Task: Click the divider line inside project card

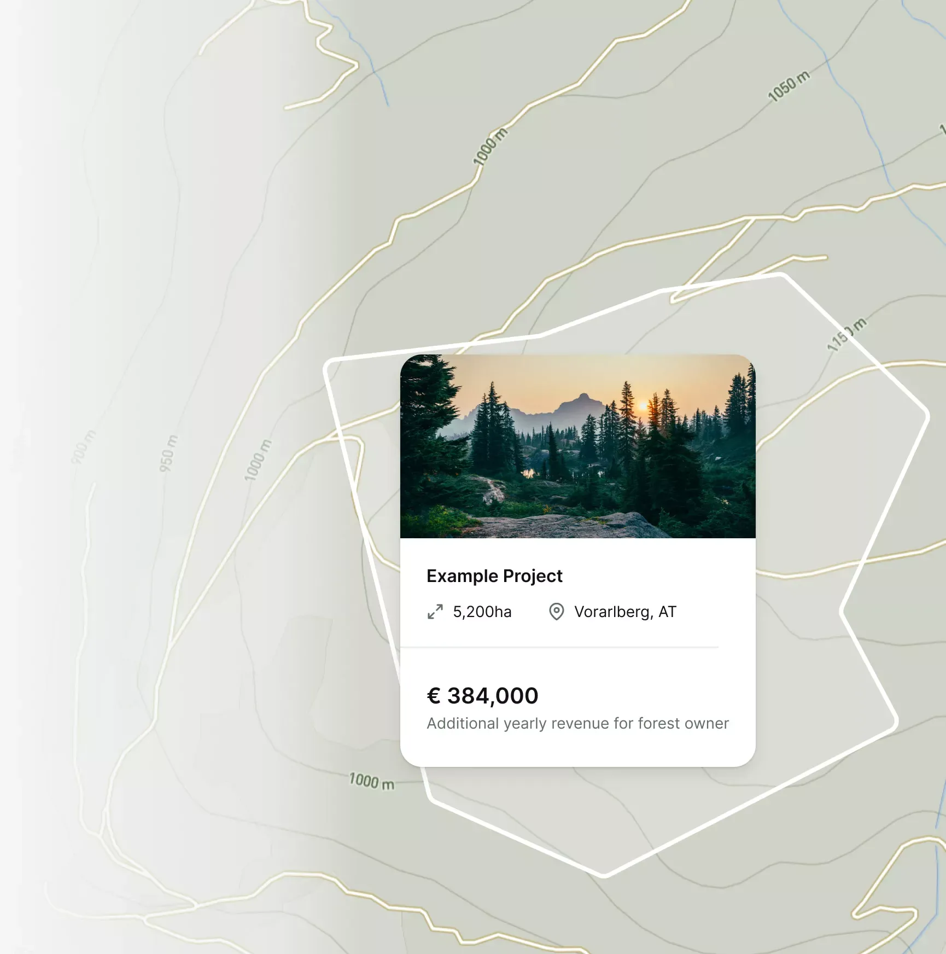Action: pyautogui.click(x=559, y=647)
